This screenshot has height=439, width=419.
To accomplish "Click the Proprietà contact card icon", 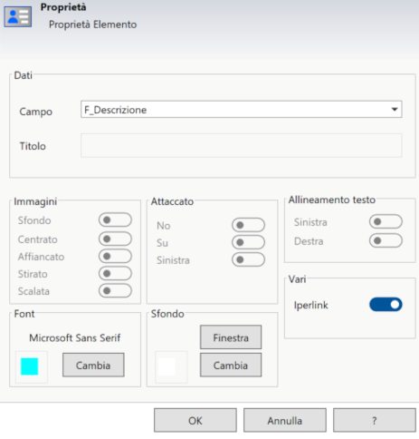I will pos(17,16).
